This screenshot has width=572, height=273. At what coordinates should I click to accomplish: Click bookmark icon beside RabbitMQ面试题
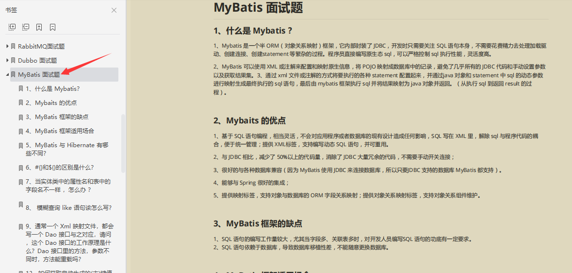13,47
